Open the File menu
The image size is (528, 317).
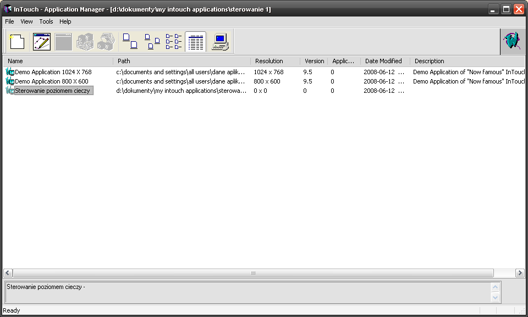click(9, 21)
